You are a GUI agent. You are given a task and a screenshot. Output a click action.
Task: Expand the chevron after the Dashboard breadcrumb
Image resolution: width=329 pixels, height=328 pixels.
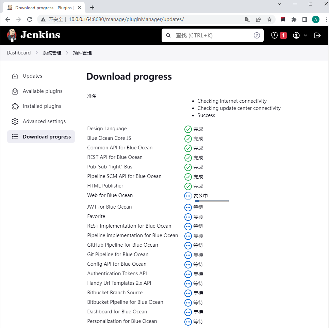[37, 53]
